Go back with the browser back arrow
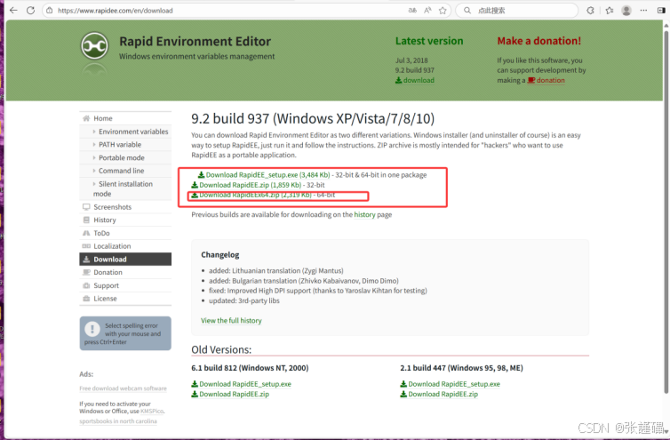The width and height of the screenshot is (670, 440). (13, 11)
